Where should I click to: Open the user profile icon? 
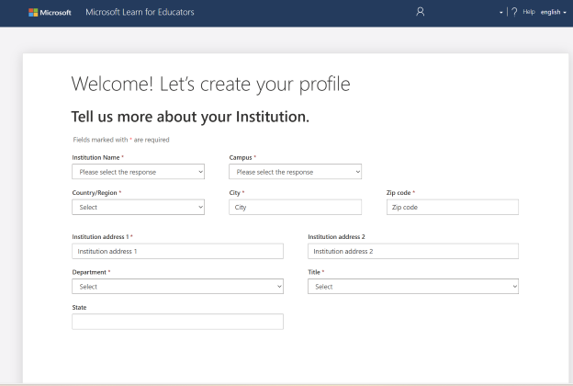pyautogui.click(x=420, y=13)
